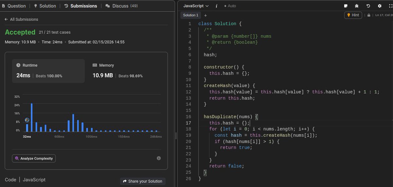Image resolution: width=393 pixels, height=187 pixels.
Task: Click the back arrow beside All Submissions
Action: (6, 19)
